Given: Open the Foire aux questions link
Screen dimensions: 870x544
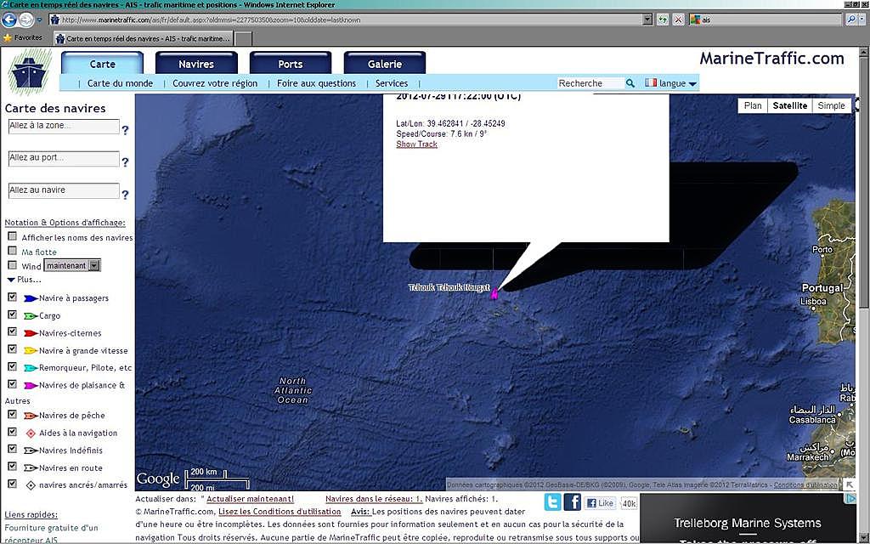Looking at the screenshot, I should (x=316, y=83).
